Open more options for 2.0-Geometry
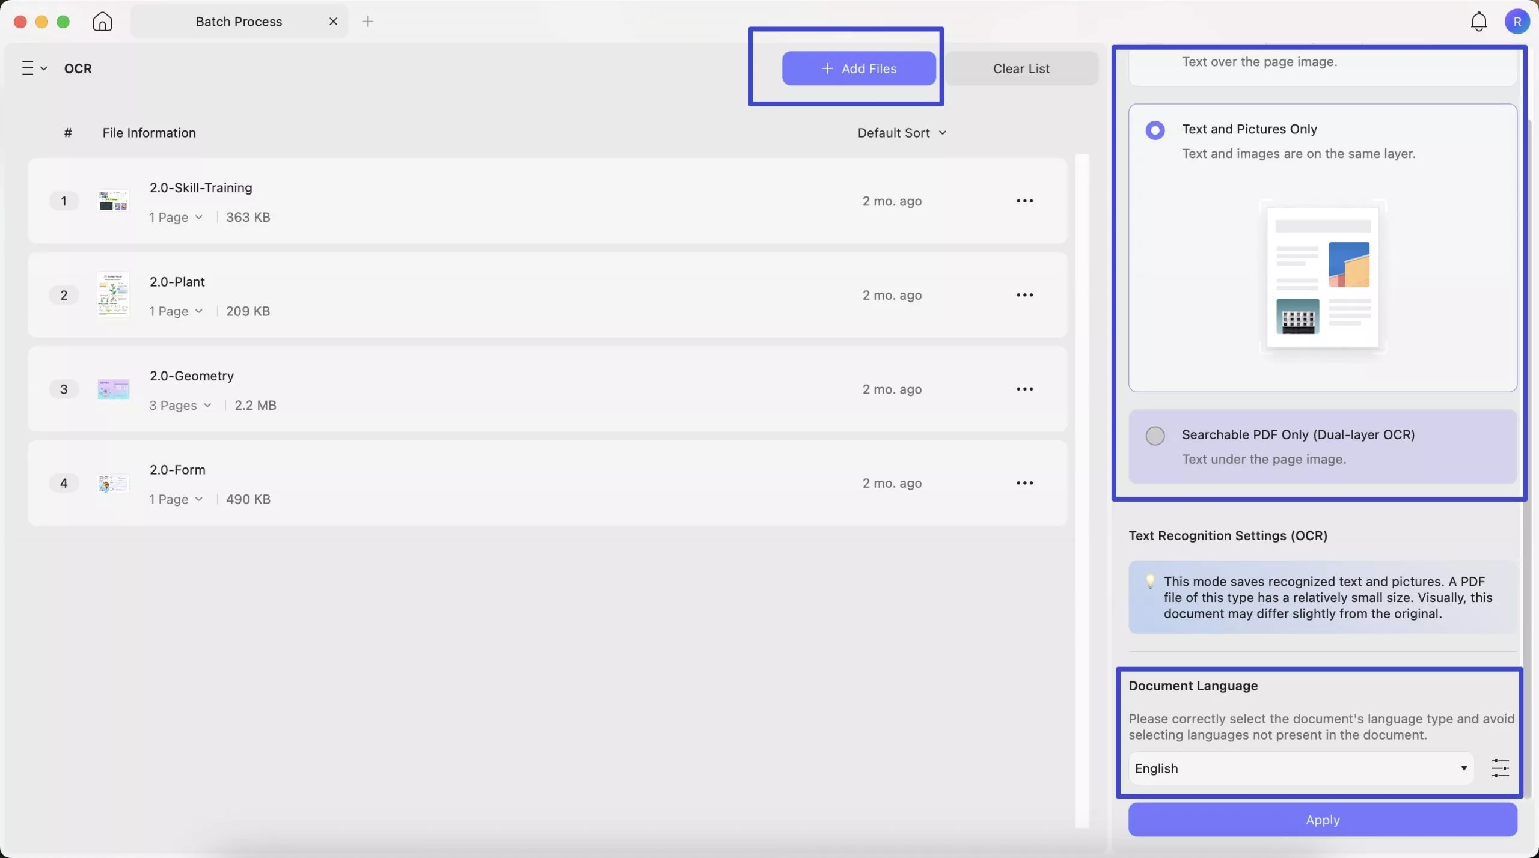Viewport: 1539px width, 858px height. point(1024,389)
